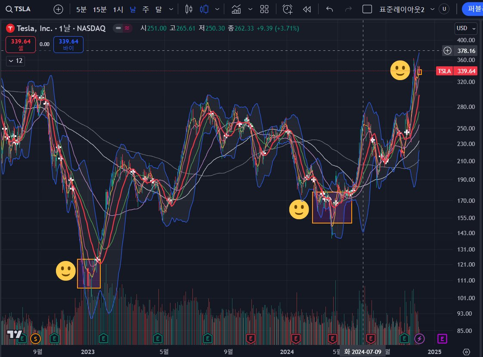
Task: Select the blue candlestick chart style icon
Action: click(204, 9)
